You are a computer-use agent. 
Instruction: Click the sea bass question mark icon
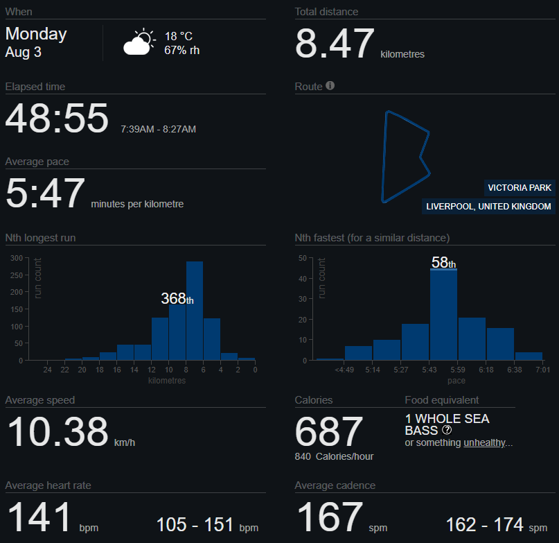[447, 430]
